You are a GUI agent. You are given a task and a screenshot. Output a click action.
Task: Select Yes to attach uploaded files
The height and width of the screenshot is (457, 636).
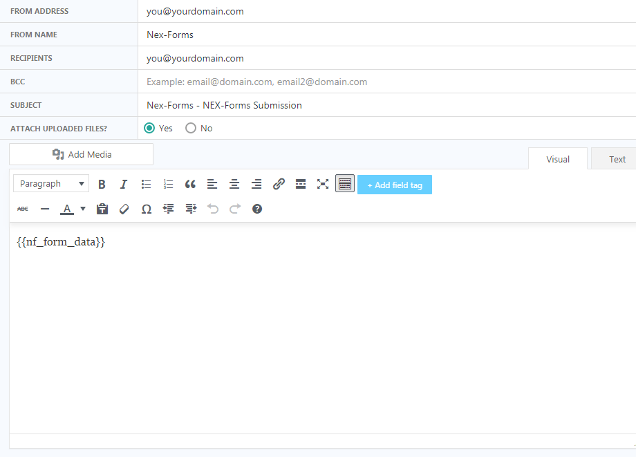[x=149, y=128]
